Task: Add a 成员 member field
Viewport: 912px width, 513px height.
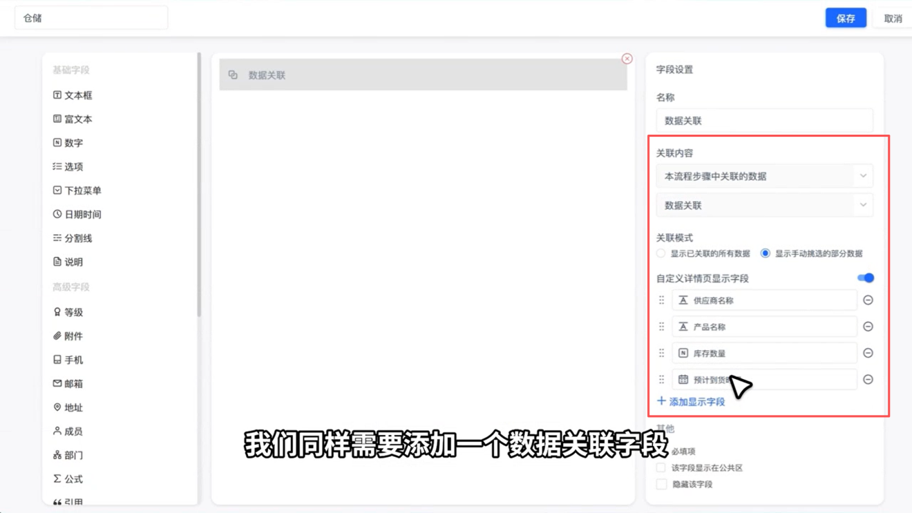Action: click(68, 432)
